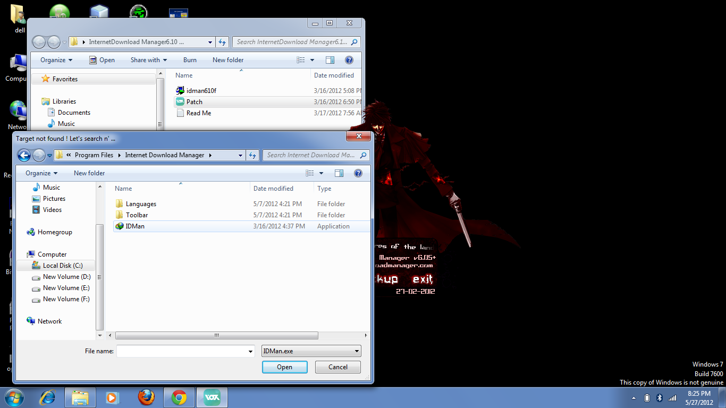Open the IDMan.exe file type dropdown
This screenshot has width=726, height=408.
tap(311, 351)
